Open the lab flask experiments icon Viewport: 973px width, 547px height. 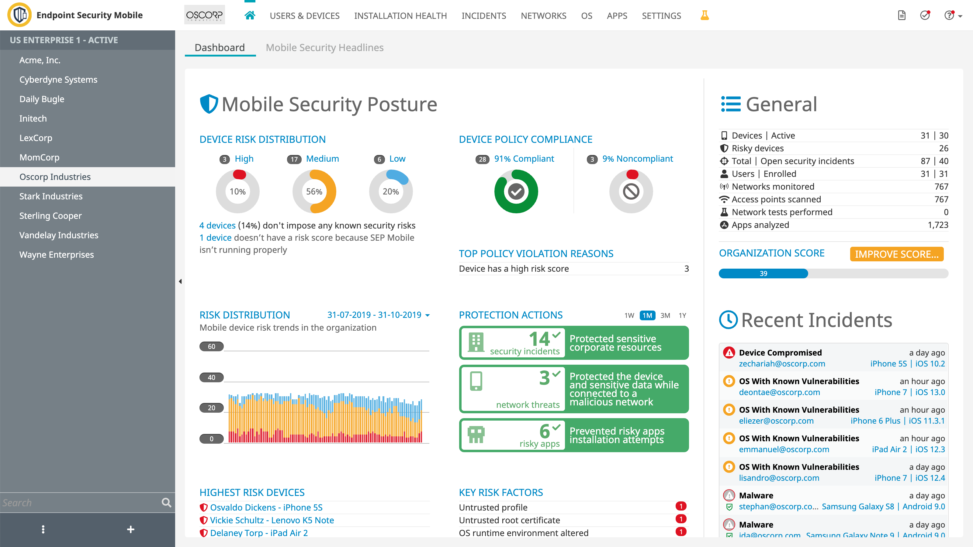[x=705, y=15]
